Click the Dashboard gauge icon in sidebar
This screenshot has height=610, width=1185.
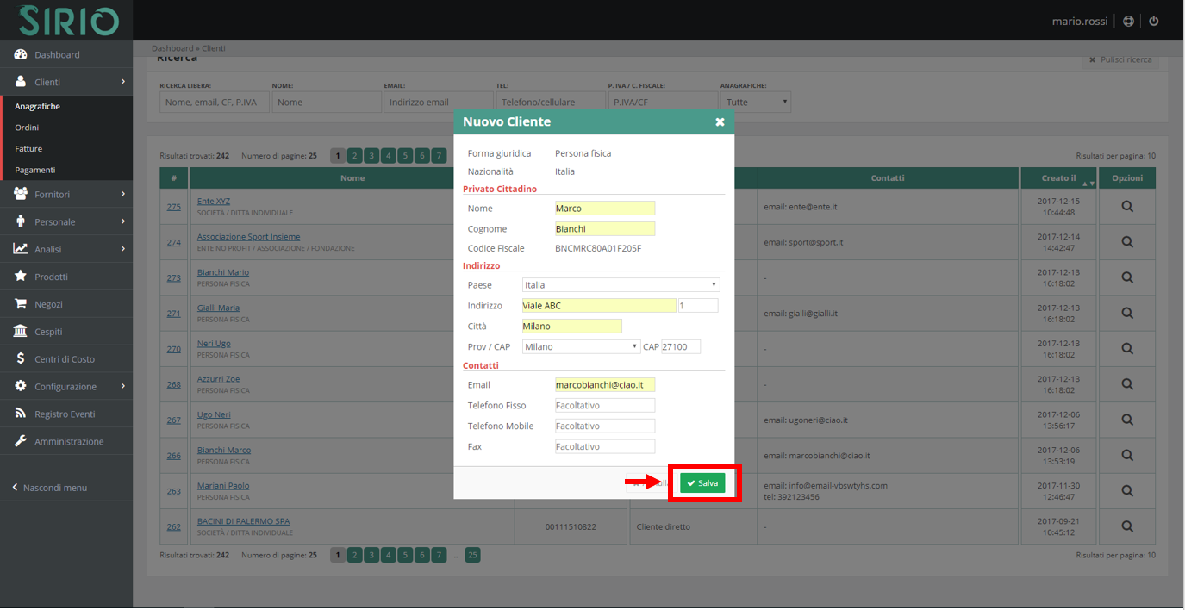(x=21, y=54)
